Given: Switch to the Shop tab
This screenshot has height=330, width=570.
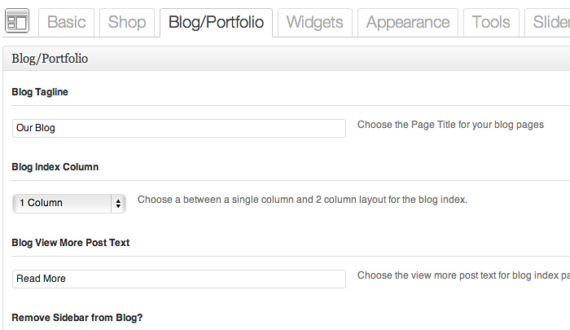Looking at the screenshot, I should 127,22.
